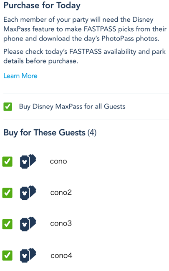Tap the Buy for These Guests heading
This screenshot has height=271, width=169.
click(x=45, y=133)
